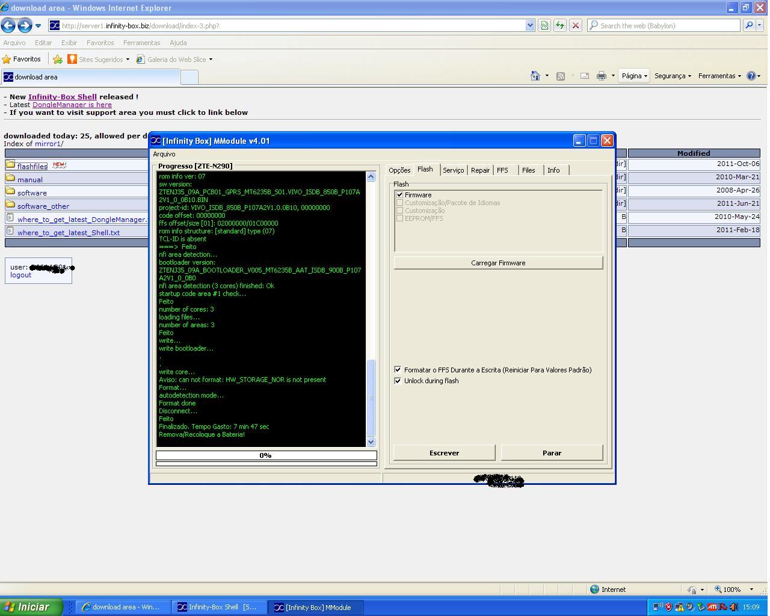Open the Arquivo menu in Internet Explorer
The height and width of the screenshot is (616, 770).
[14, 43]
